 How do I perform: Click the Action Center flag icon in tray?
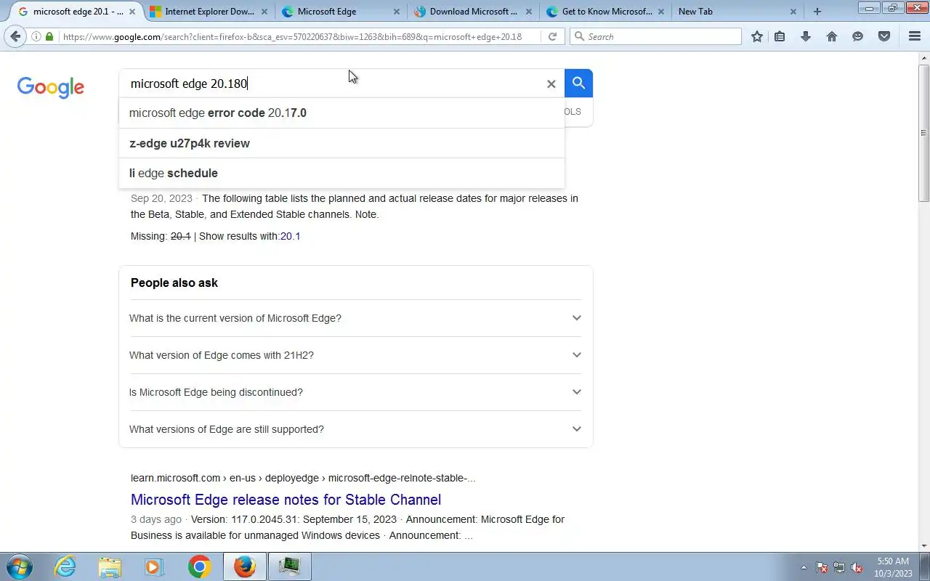click(822, 567)
